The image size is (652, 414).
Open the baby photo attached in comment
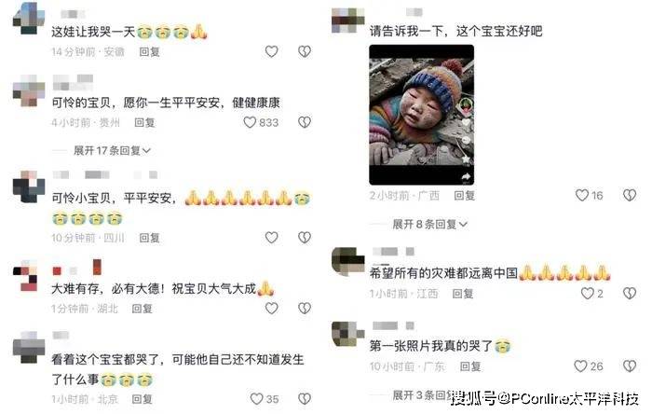421,115
